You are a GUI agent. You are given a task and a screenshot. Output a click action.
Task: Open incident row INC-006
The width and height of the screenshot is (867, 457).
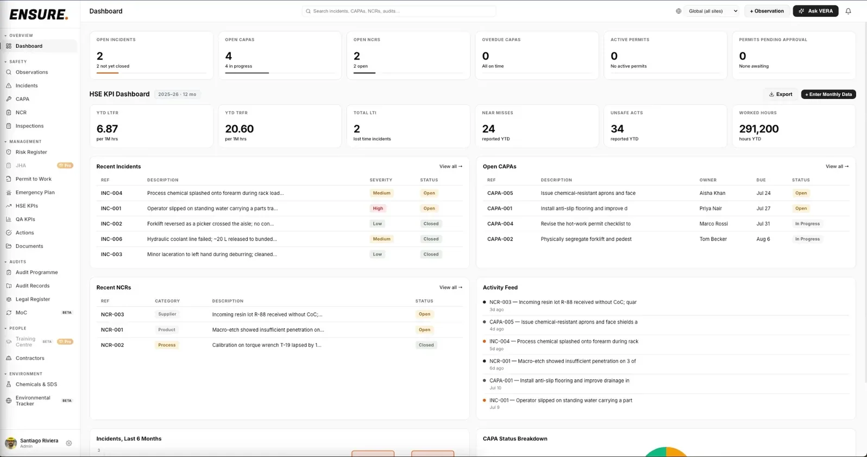point(280,239)
